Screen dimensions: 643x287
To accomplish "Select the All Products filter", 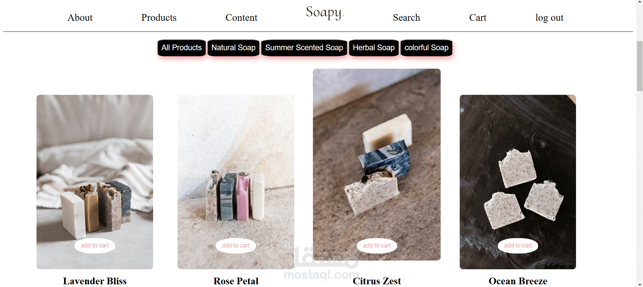I will coord(182,48).
